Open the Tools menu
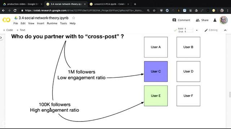231x129 pixels. [x=64, y=23]
